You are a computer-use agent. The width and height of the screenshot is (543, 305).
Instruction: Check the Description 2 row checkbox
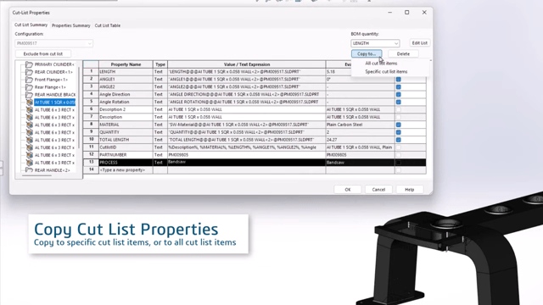(x=399, y=109)
